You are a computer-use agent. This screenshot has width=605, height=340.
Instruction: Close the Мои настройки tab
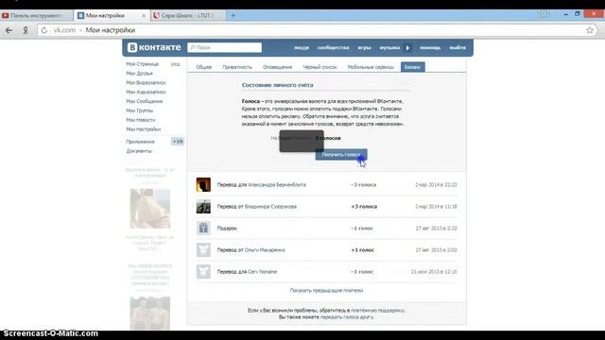pyautogui.click(x=144, y=16)
